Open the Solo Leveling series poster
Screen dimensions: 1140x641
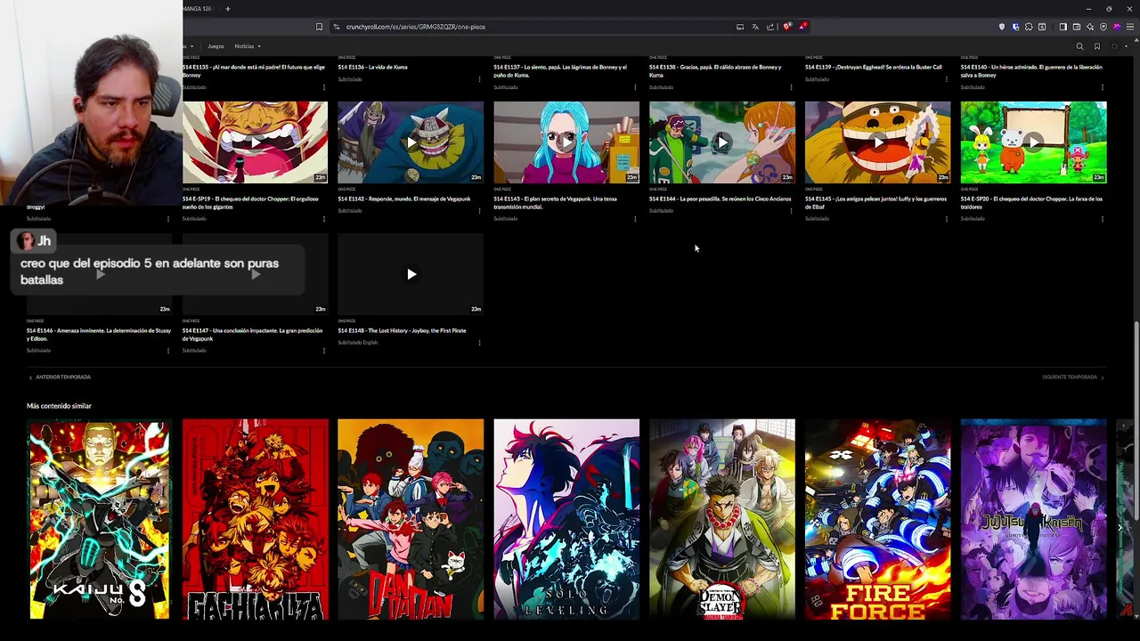(566, 519)
